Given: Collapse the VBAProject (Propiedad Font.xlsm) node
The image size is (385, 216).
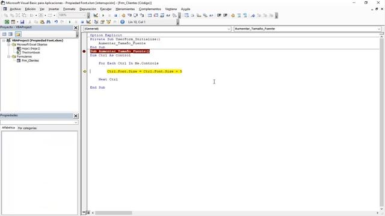Looking at the screenshot, I should (x=4, y=40).
